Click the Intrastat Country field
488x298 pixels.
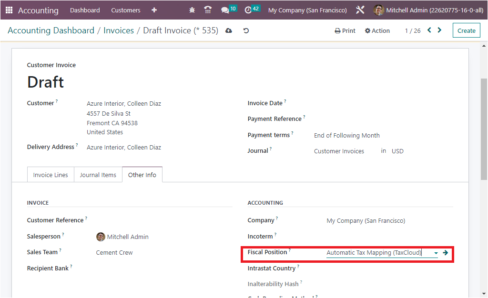point(390,268)
